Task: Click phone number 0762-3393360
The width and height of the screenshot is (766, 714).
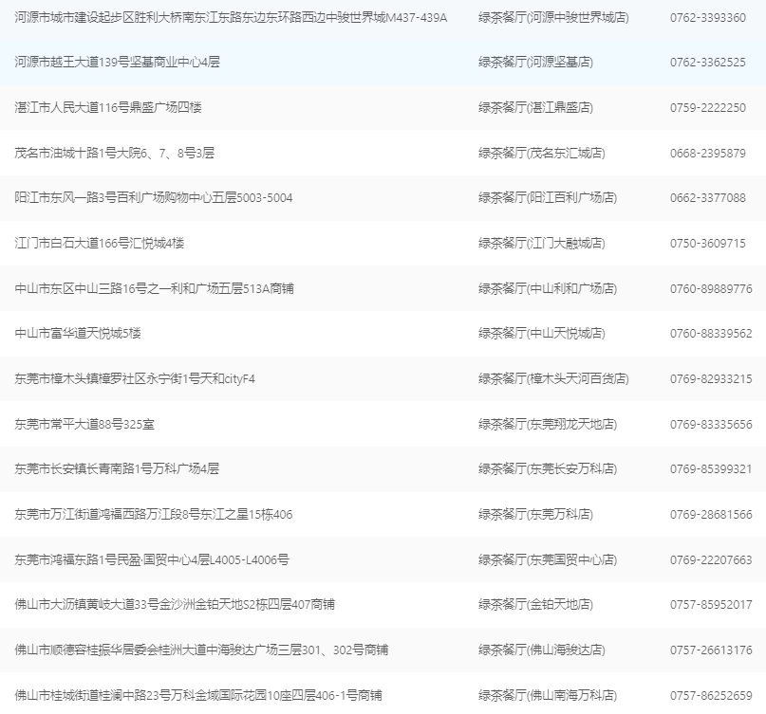Action: click(708, 18)
